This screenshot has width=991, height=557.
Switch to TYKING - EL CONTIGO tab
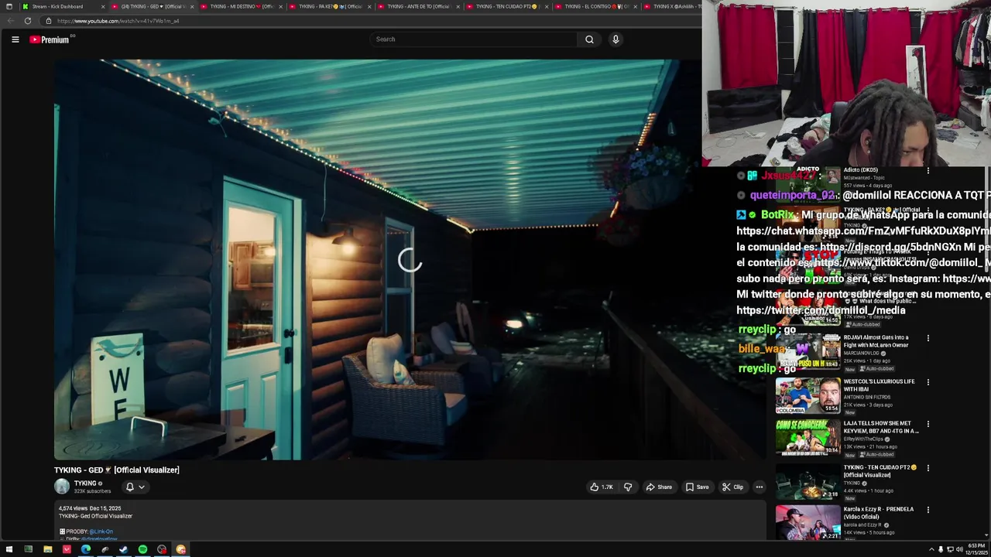pyautogui.click(x=595, y=6)
